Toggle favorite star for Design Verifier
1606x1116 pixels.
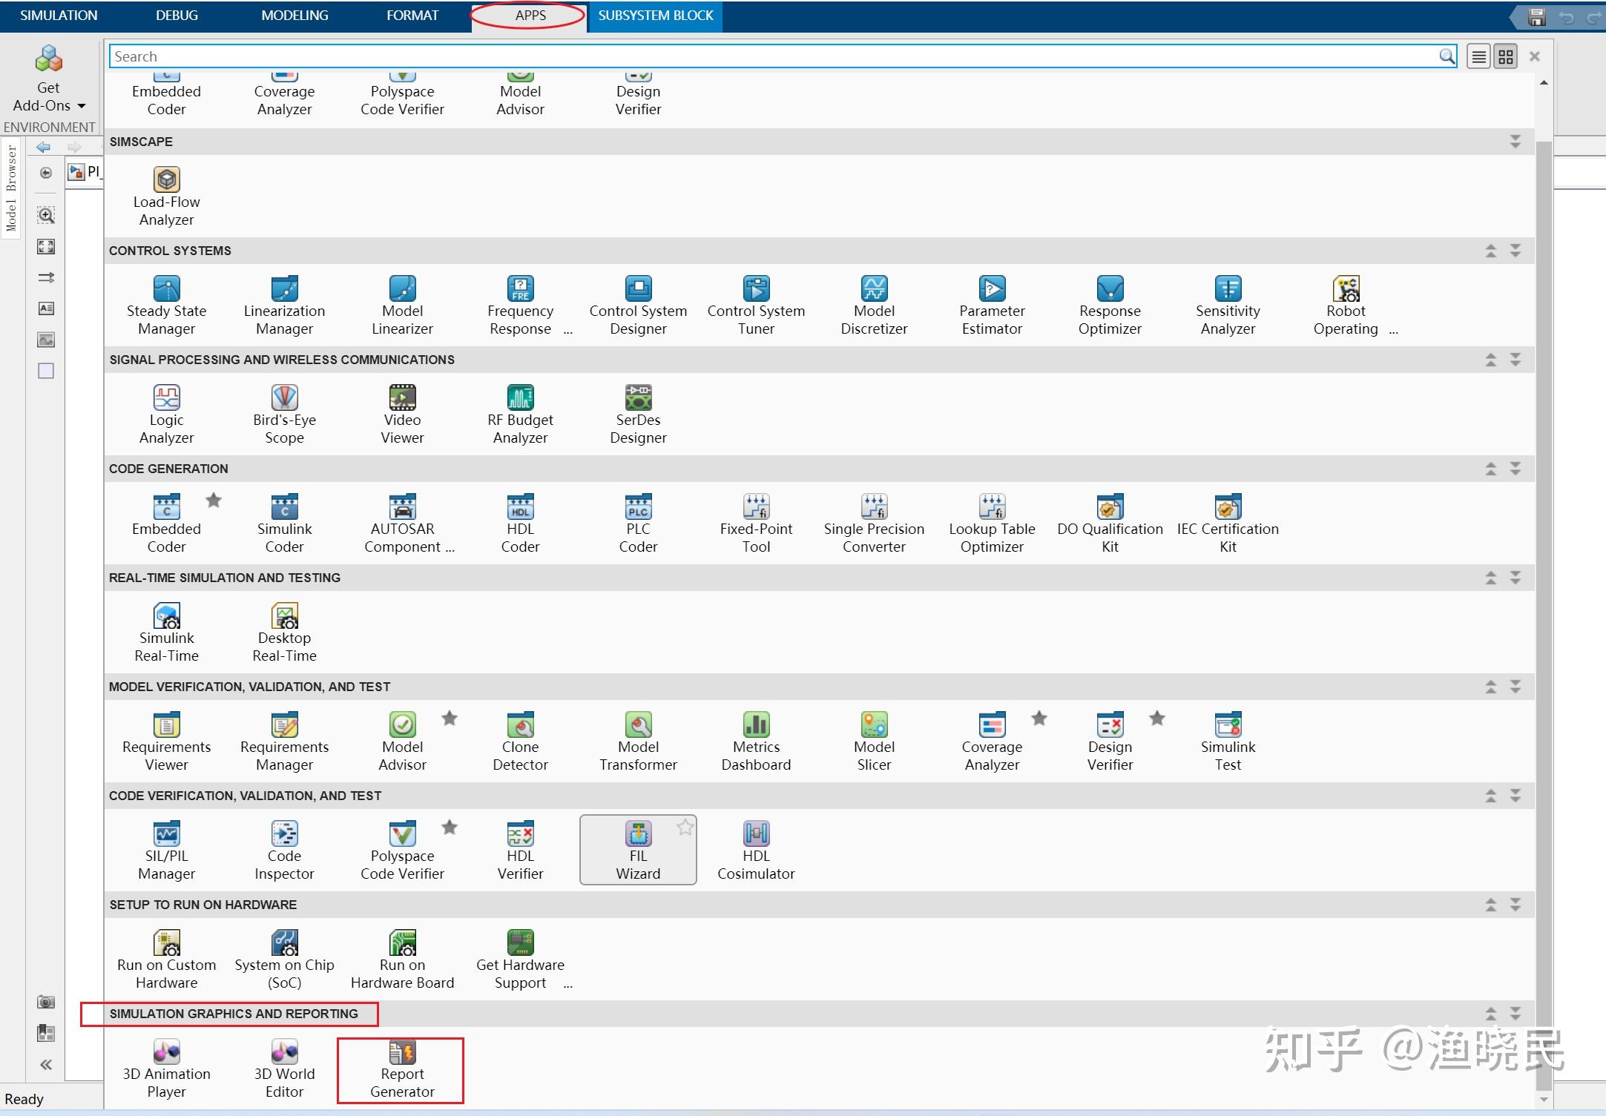[x=1157, y=719]
